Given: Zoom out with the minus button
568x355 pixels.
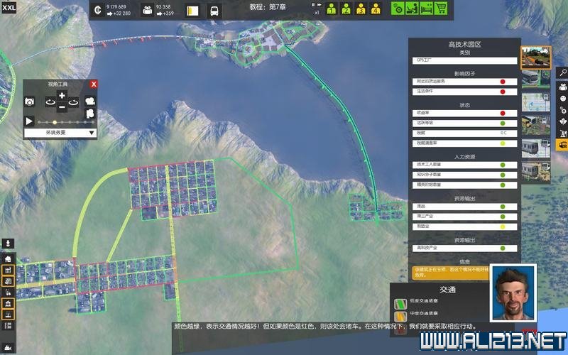Looking at the screenshot, I should [62, 107].
